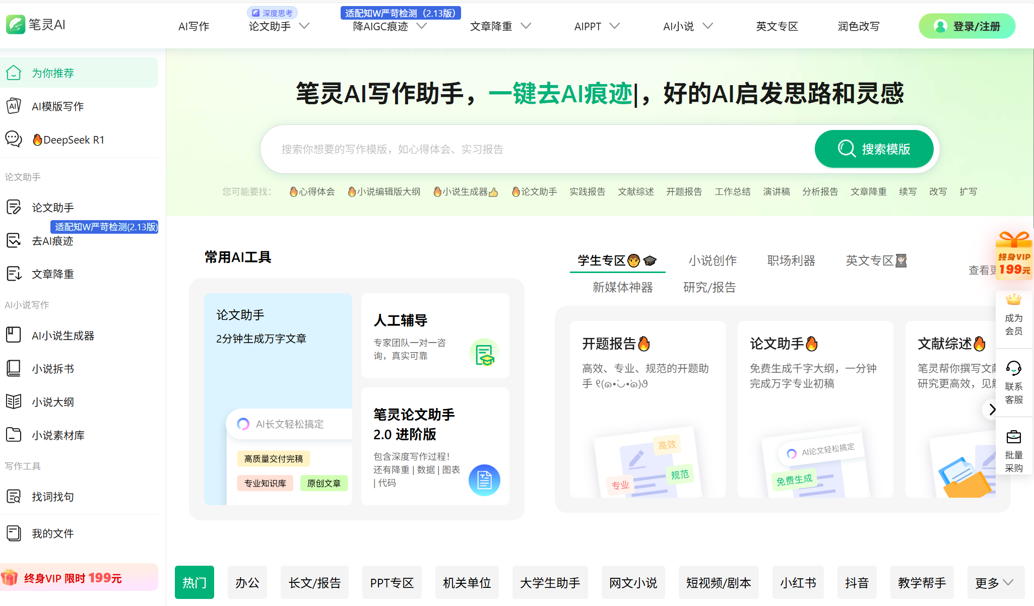The image size is (1034, 606).
Task: Select the 大学生助手 category tab
Action: point(550,582)
